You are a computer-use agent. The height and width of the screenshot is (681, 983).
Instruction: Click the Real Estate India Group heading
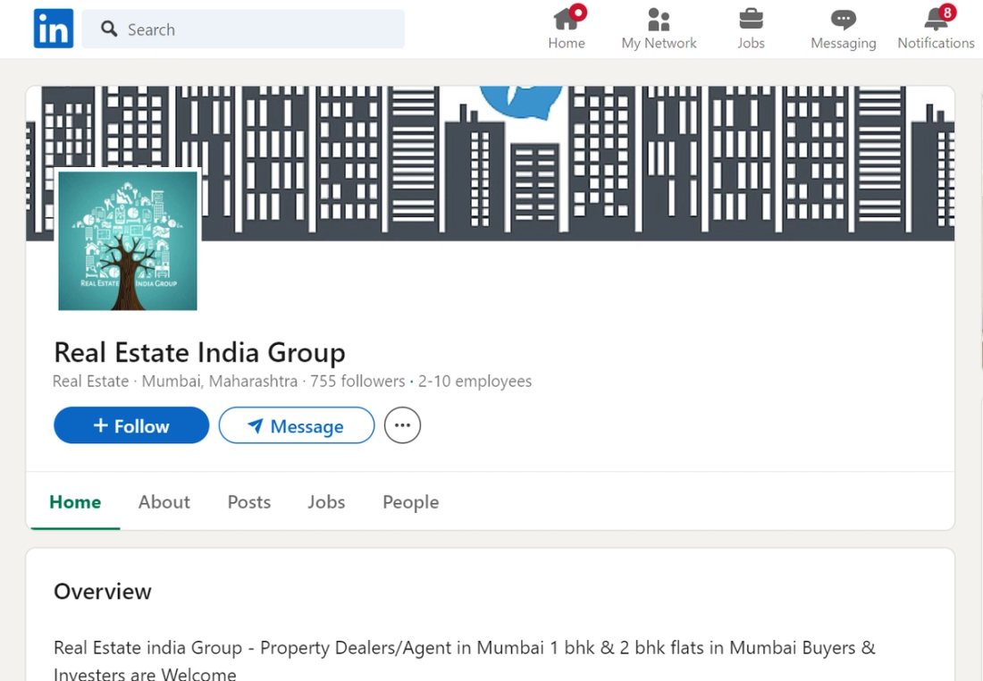tap(199, 352)
